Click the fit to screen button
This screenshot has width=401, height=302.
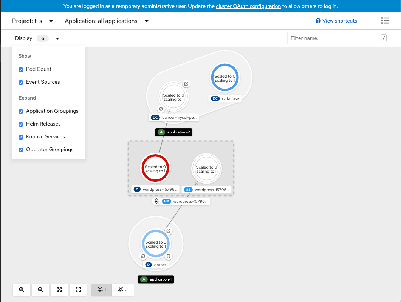coord(59,290)
